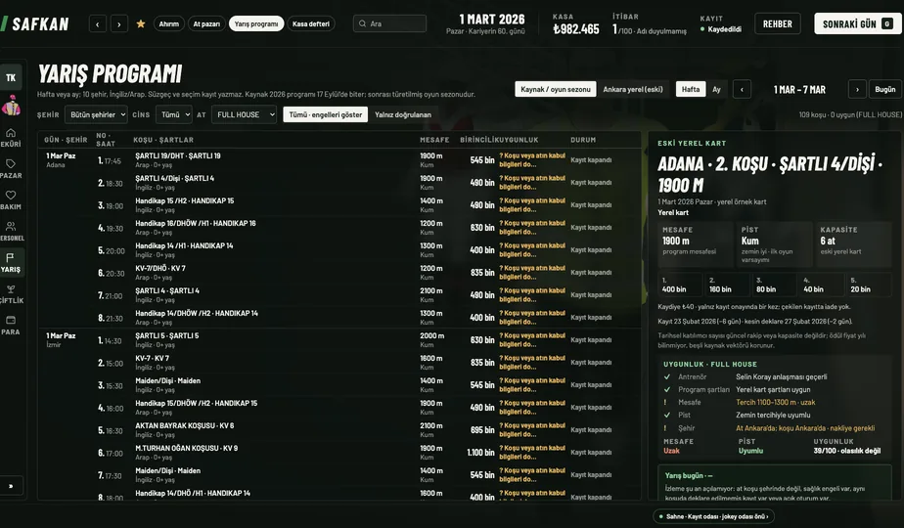Viewport: 904px width, 528px height.
Task: Click the gold star favorite icon
Action: [141, 24]
